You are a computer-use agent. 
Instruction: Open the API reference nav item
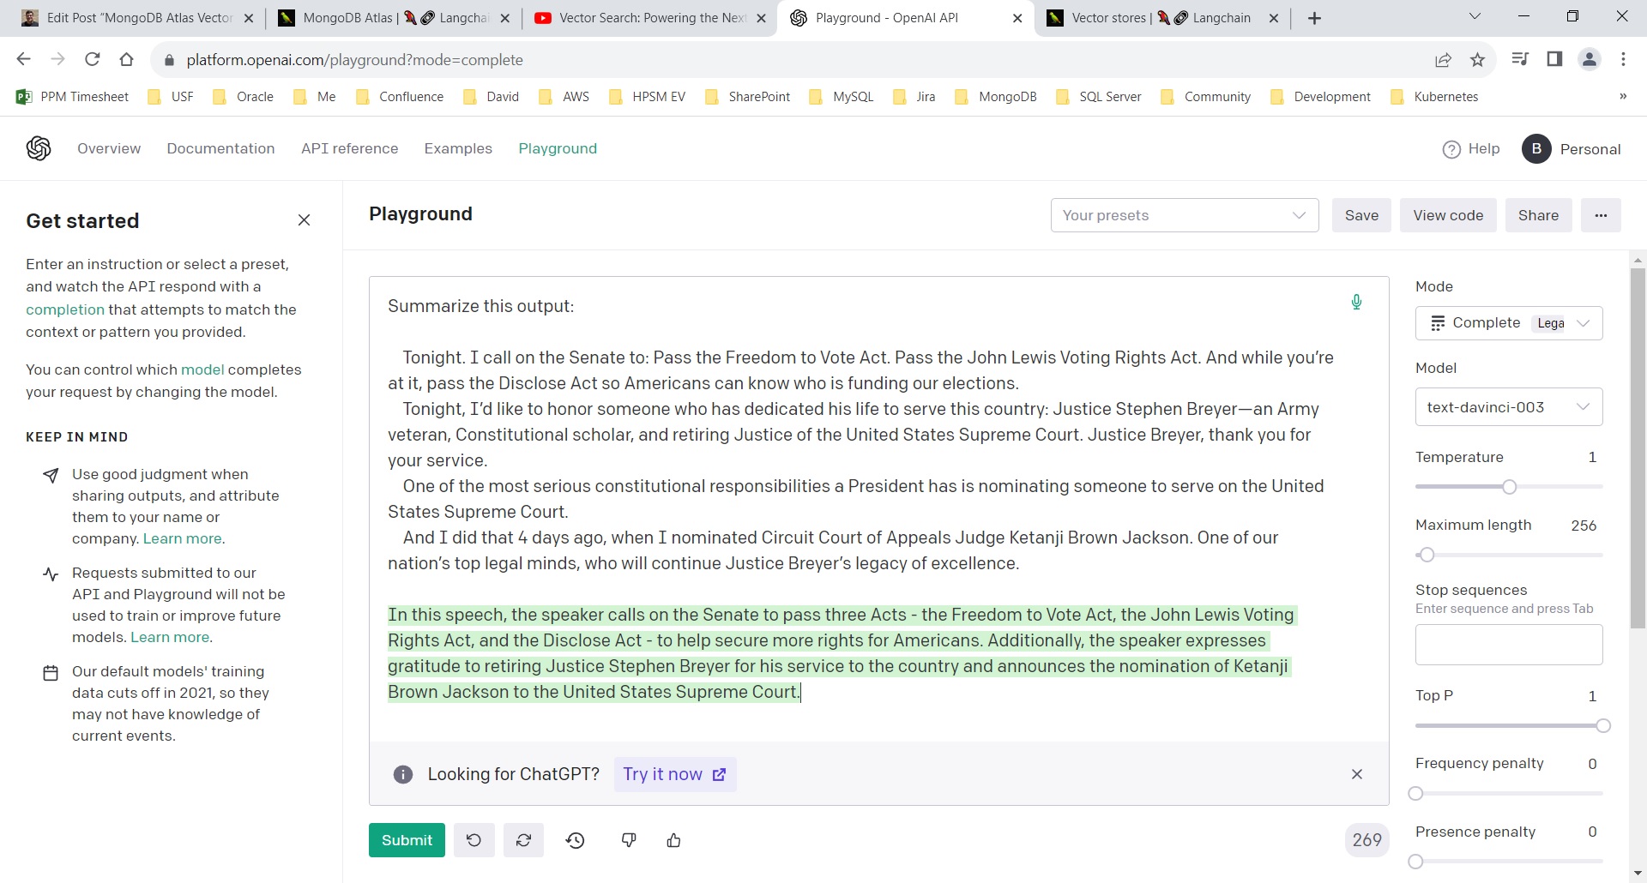point(349,148)
